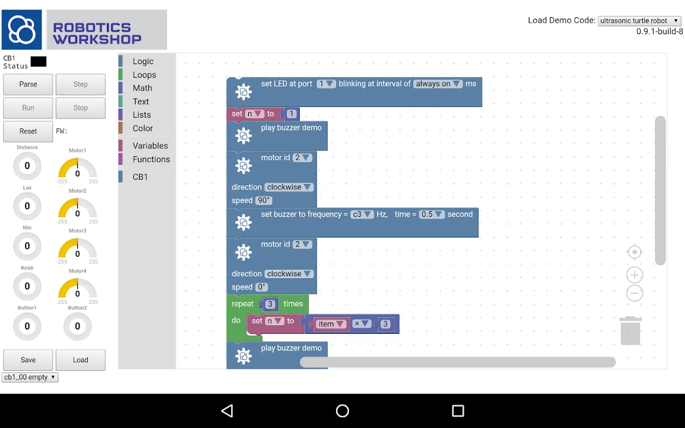This screenshot has height=428, width=685.
Task: Click the Parse button
Action: [x=28, y=85]
